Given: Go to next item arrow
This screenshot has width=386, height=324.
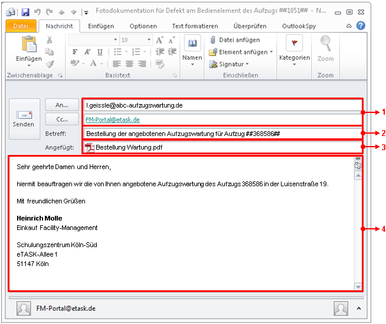Looking at the screenshot, I should point(74,12).
